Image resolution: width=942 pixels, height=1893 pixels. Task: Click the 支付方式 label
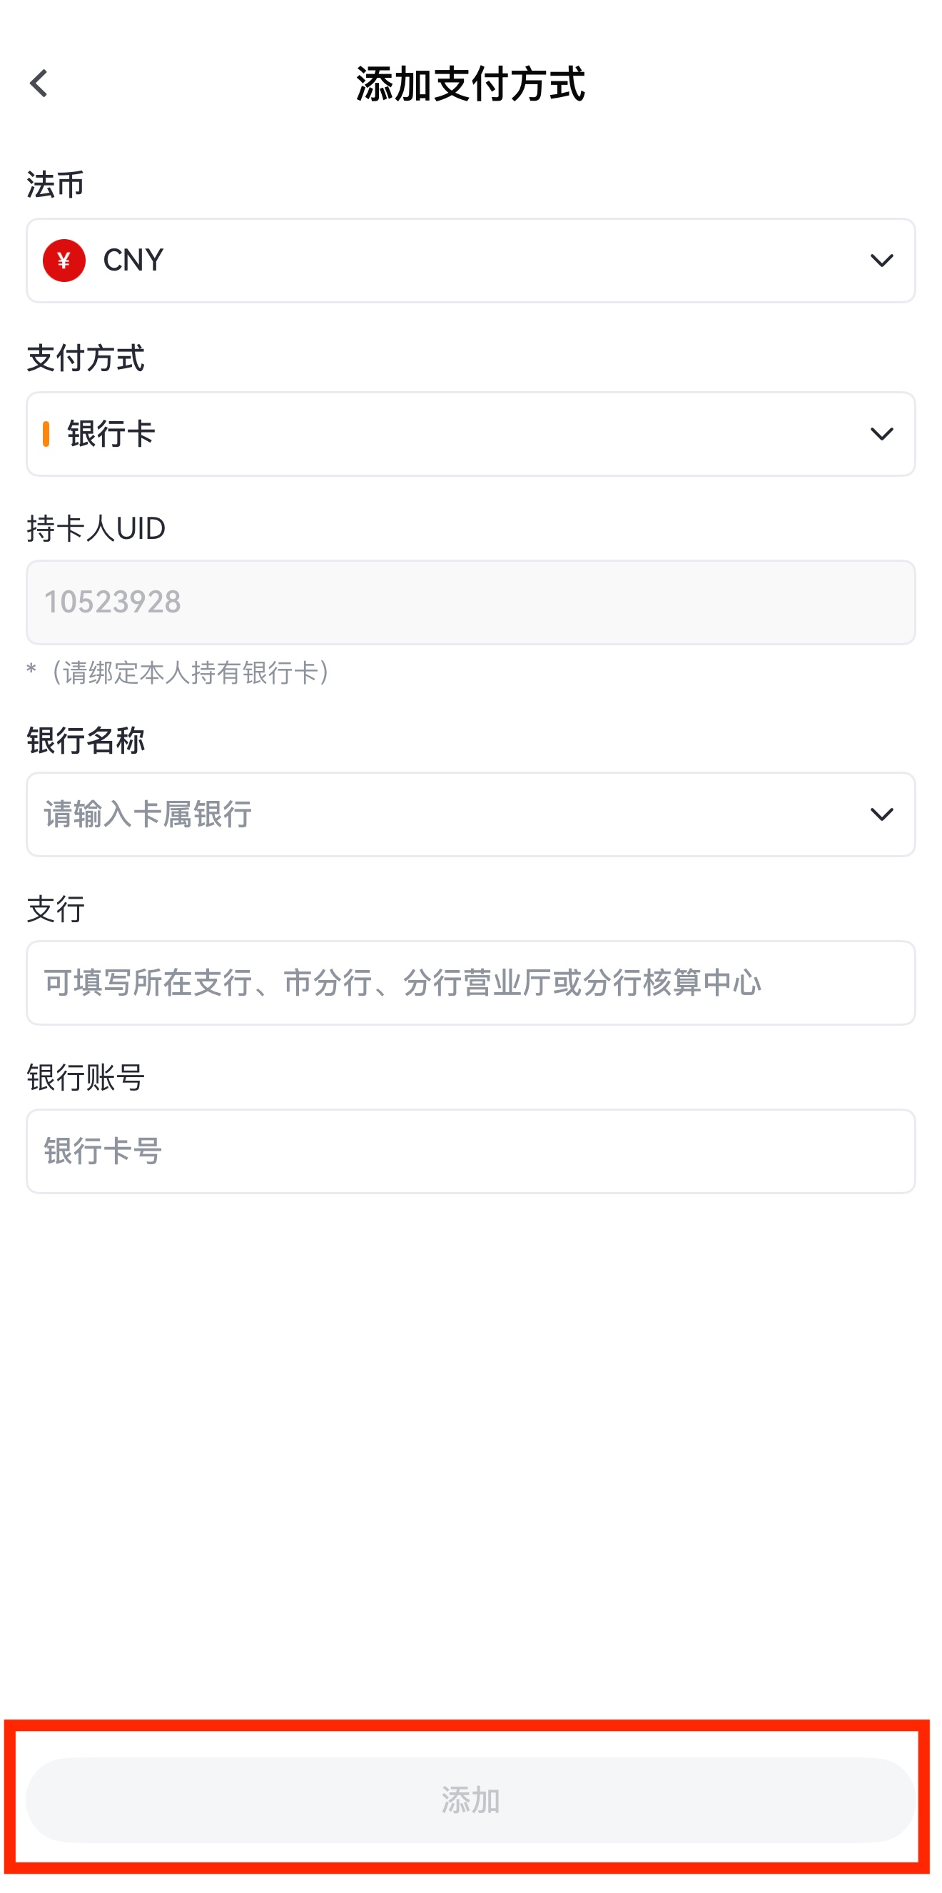coord(86,358)
